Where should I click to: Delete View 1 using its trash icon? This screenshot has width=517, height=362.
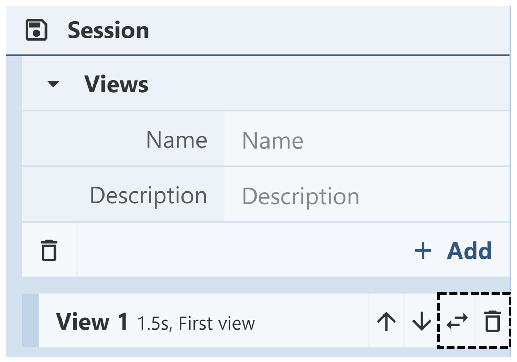coord(492,321)
